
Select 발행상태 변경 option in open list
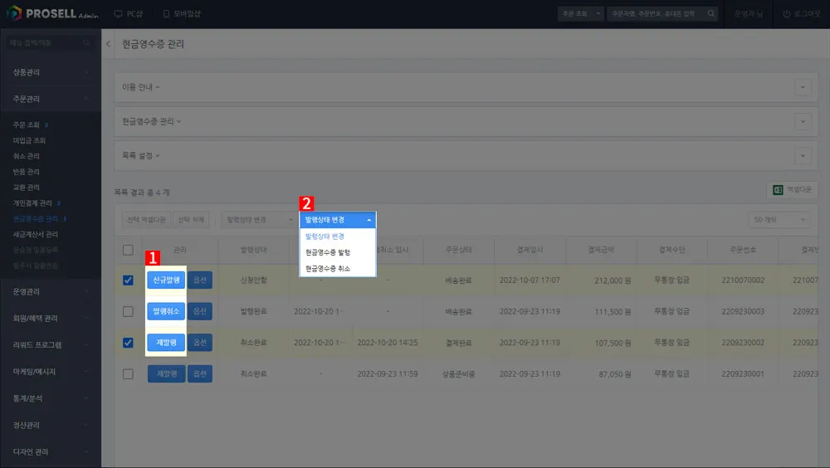[x=338, y=236]
